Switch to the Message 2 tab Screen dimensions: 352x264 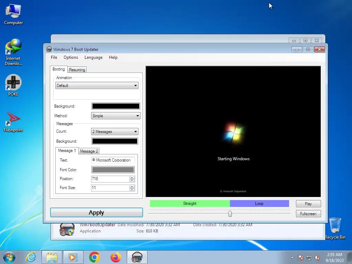coord(89,151)
